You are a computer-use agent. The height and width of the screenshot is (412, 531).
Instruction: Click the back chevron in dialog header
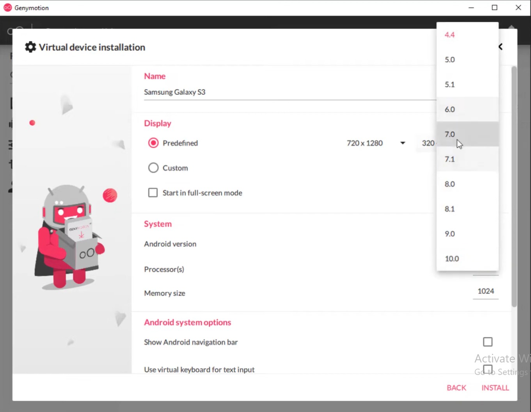pyautogui.click(x=501, y=47)
